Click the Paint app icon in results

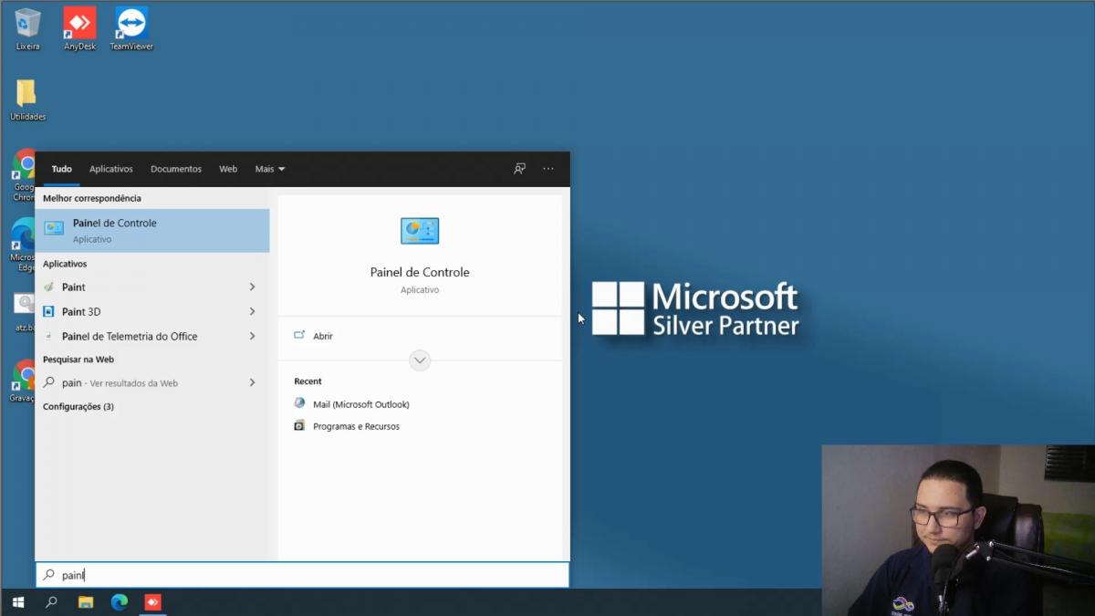point(49,287)
